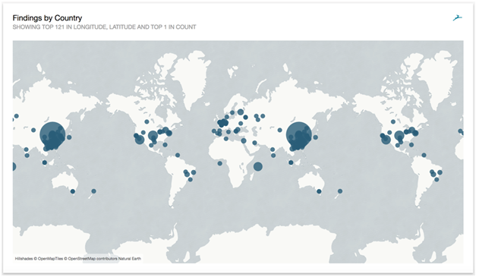The height and width of the screenshot is (277, 479).
Task: Click the dense bubble cluster over Western Europe
Action: [x=223, y=123]
